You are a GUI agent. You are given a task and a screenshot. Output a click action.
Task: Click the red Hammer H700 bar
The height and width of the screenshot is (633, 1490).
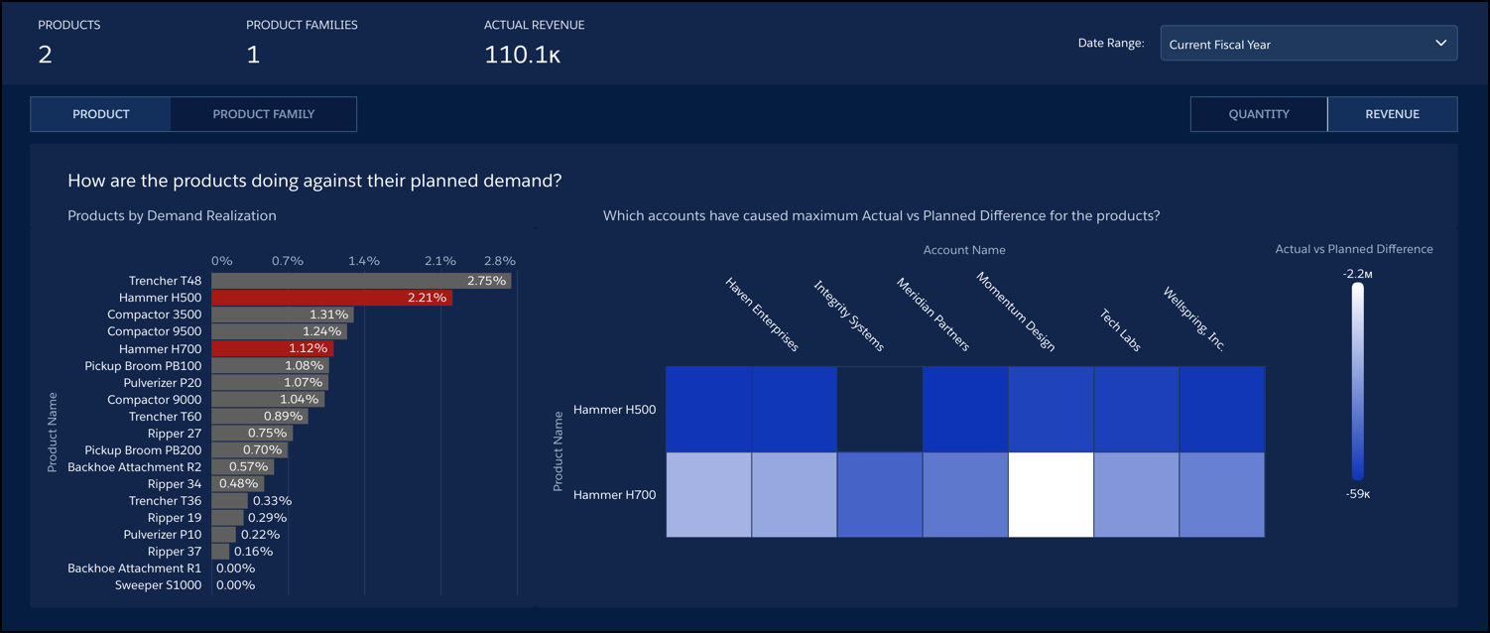click(272, 348)
